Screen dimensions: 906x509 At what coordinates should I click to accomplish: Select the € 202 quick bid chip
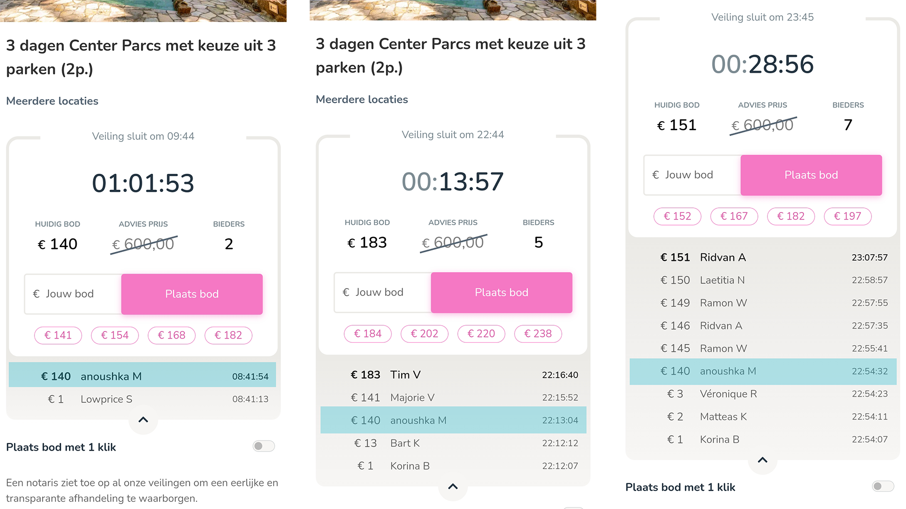pos(424,334)
